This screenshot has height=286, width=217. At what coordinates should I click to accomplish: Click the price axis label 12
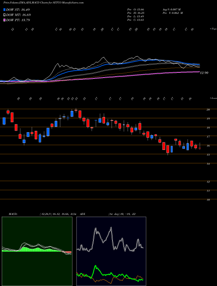point(208,182)
